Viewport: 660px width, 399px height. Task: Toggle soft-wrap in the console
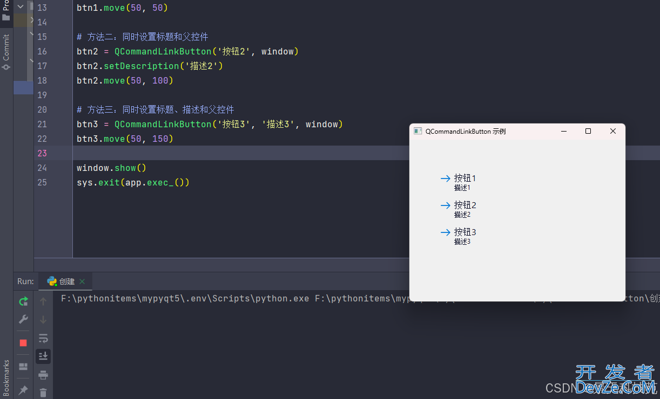click(x=43, y=338)
